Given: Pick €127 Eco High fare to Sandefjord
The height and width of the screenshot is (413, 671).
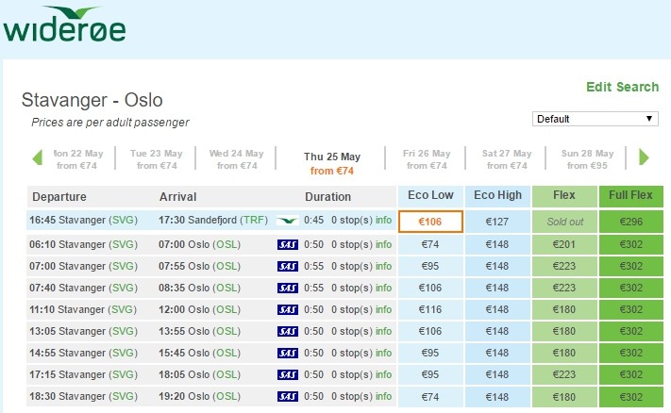Looking at the screenshot, I should [496, 223].
